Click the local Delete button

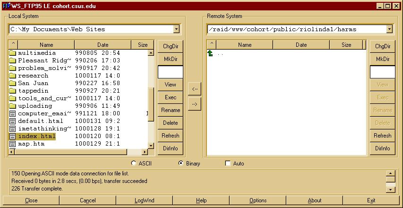pyautogui.click(x=171, y=123)
